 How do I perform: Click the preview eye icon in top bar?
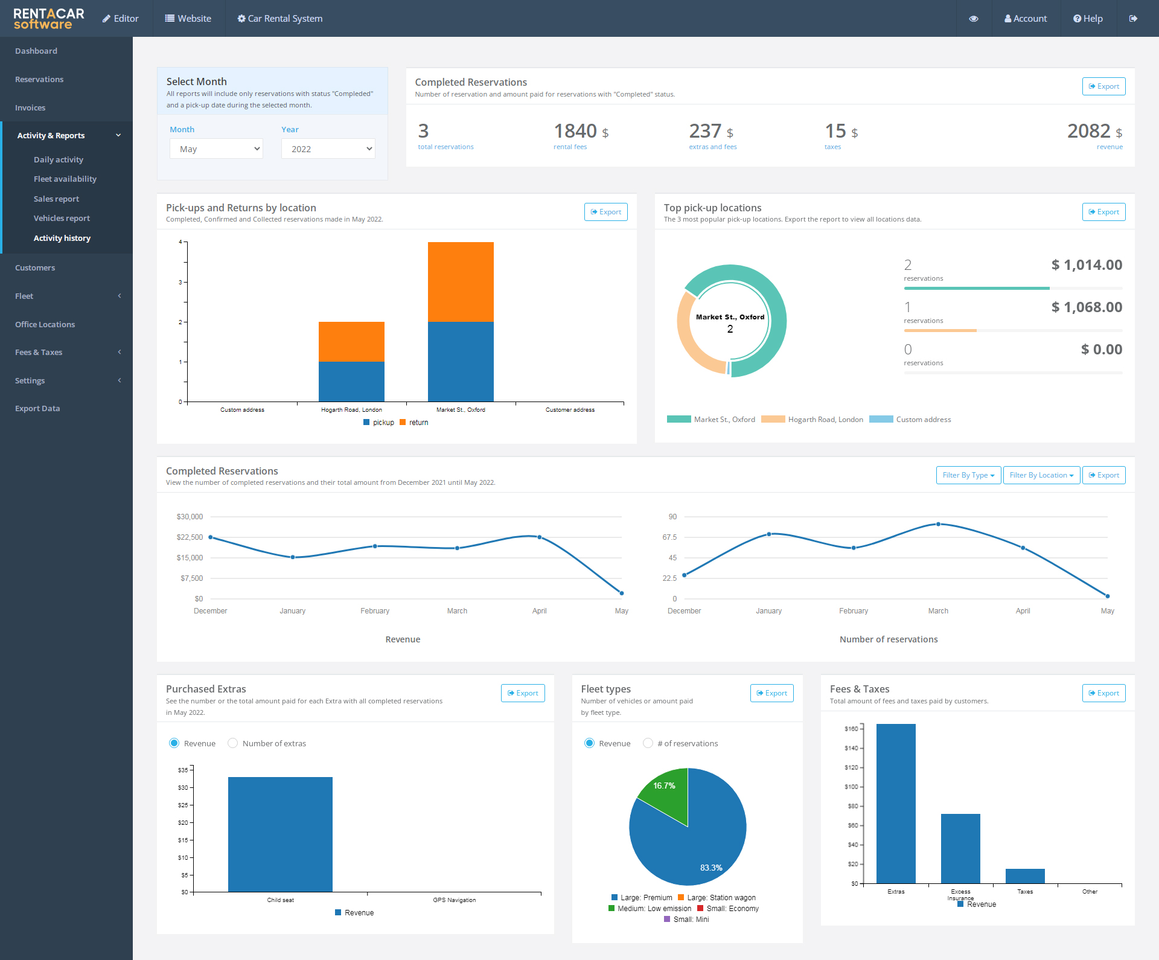click(x=973, y=19)
